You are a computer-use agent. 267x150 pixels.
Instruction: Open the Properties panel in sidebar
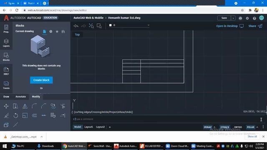[6, 29]
